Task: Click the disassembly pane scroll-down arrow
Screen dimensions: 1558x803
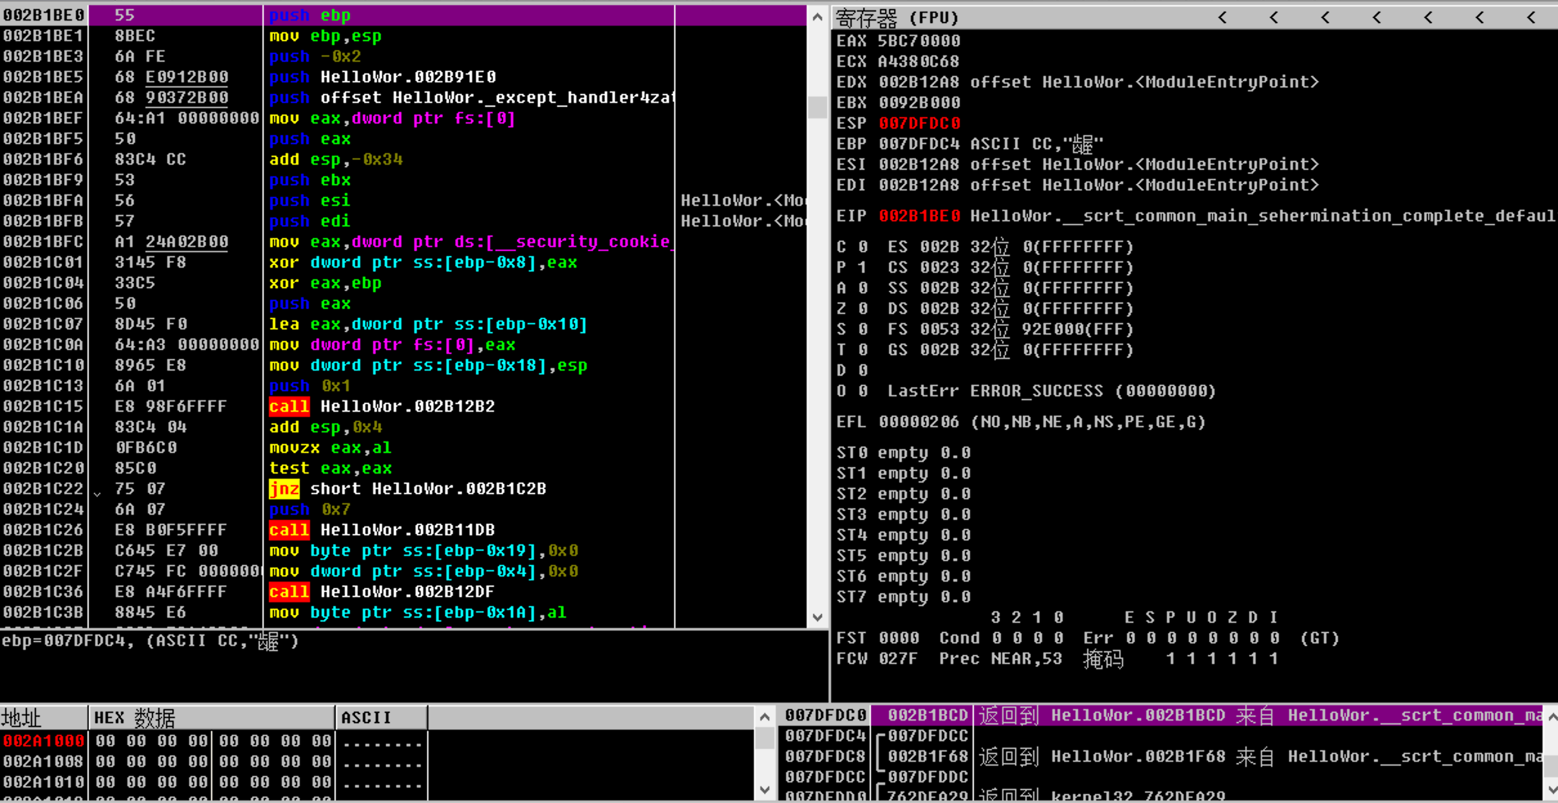Action: pyautogui.click(x=818, y=617)
